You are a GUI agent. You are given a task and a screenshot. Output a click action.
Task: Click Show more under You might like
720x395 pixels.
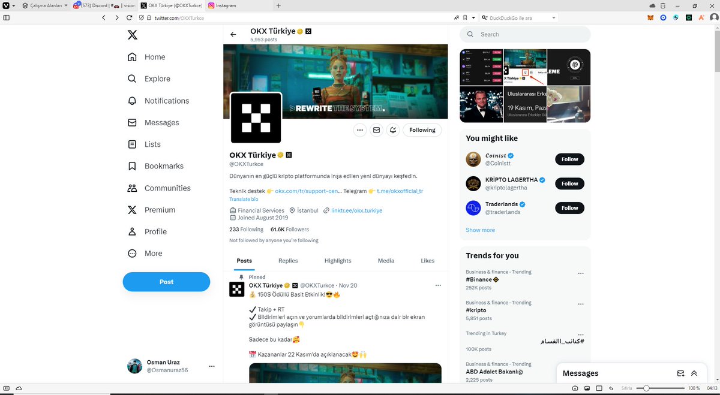pos(481,230)
